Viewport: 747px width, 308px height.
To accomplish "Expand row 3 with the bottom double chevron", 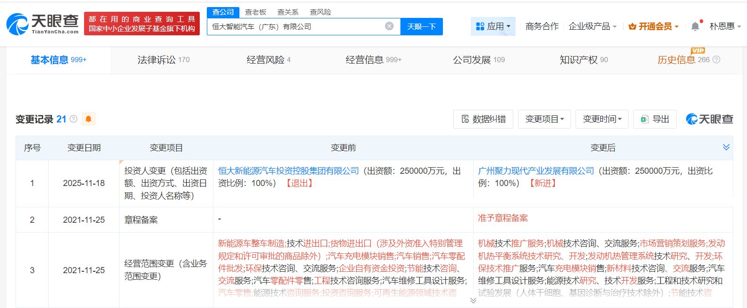I will pos(473,300).
